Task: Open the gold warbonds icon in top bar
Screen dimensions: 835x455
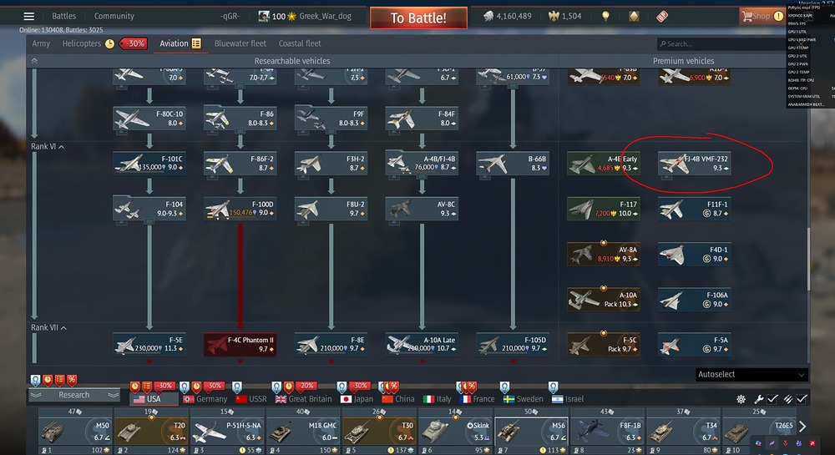Action: (634, 17)
